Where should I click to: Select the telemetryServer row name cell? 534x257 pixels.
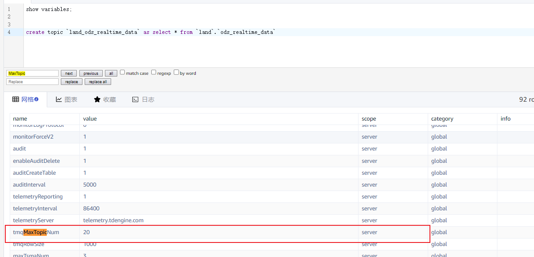[34, 220]
